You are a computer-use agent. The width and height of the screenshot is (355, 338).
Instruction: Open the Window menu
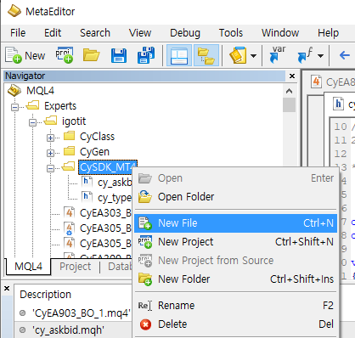tap(280, 33)
